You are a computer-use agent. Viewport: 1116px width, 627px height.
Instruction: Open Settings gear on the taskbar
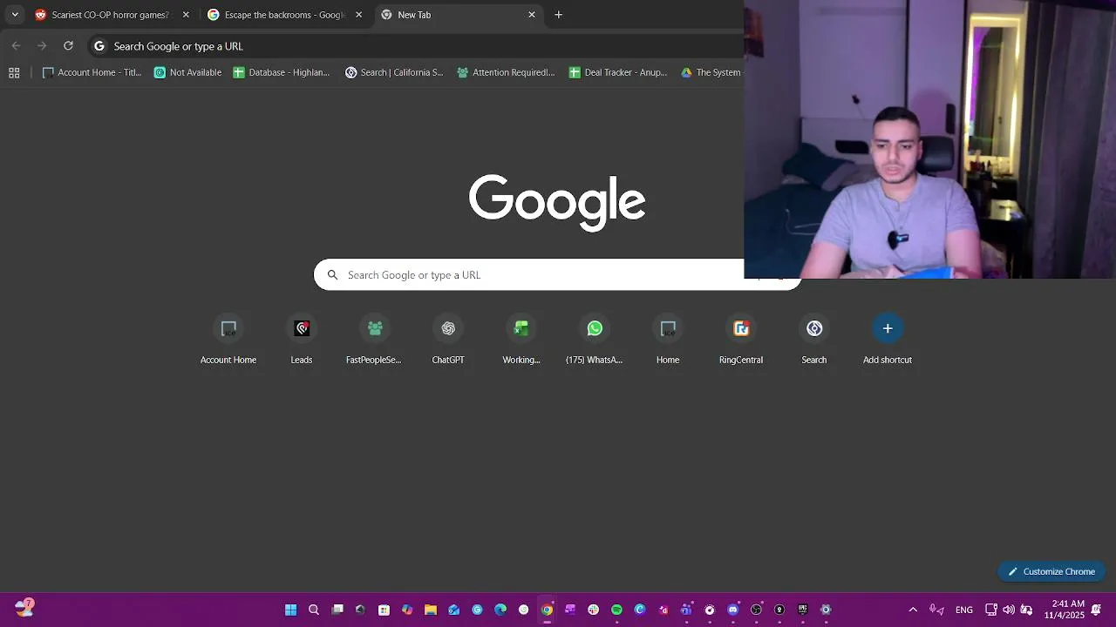[x=826, y=610]
